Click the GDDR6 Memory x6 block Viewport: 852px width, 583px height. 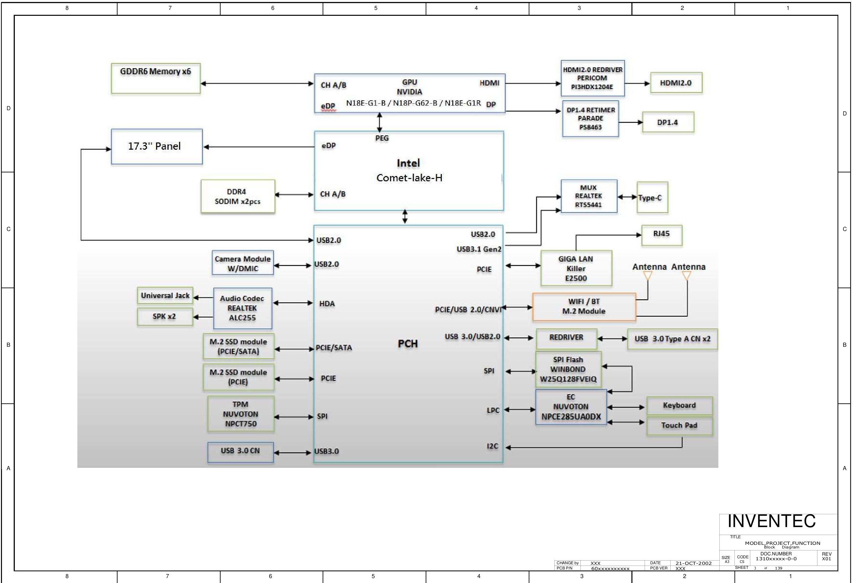coord(155,78)
